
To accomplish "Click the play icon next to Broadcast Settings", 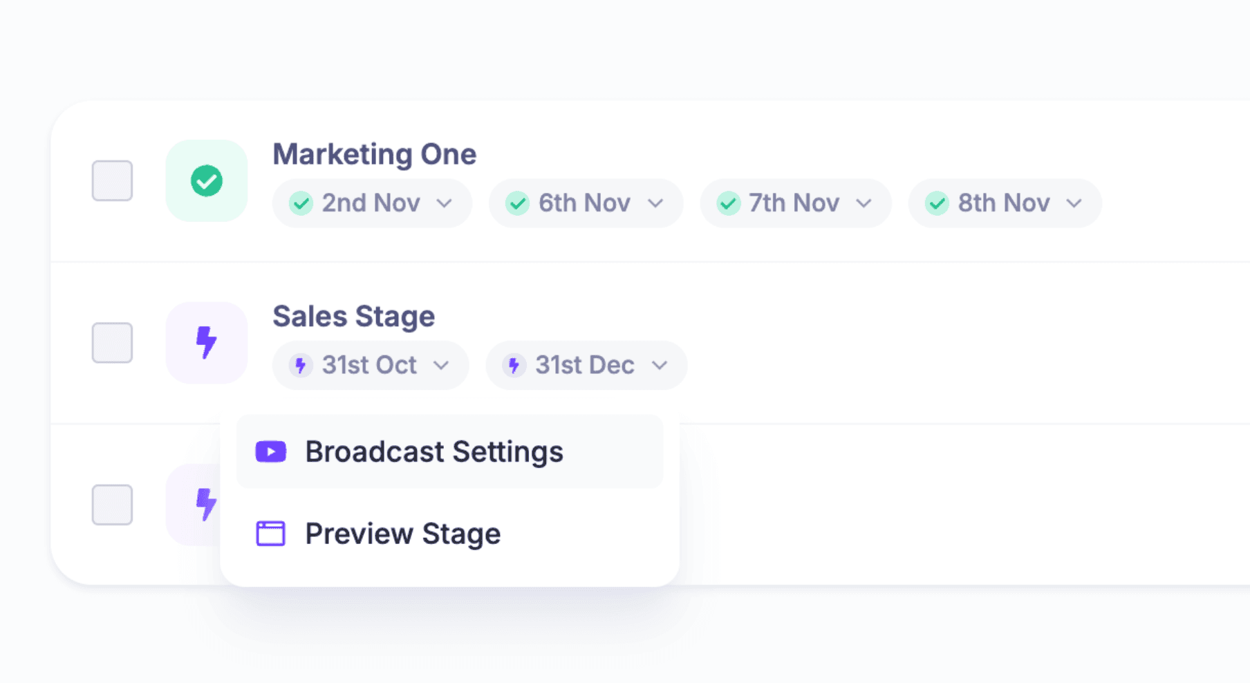I will click(x=271, y=451).
